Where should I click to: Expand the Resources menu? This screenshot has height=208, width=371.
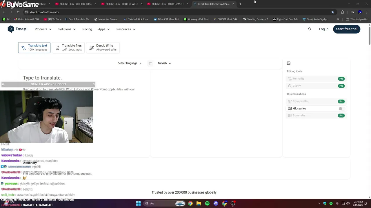126,29
